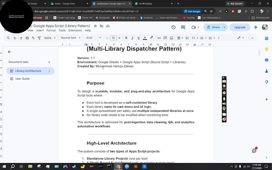Open text alignment options
The image size is (272, 170).
pyautogui.click(x=180, y=38)
